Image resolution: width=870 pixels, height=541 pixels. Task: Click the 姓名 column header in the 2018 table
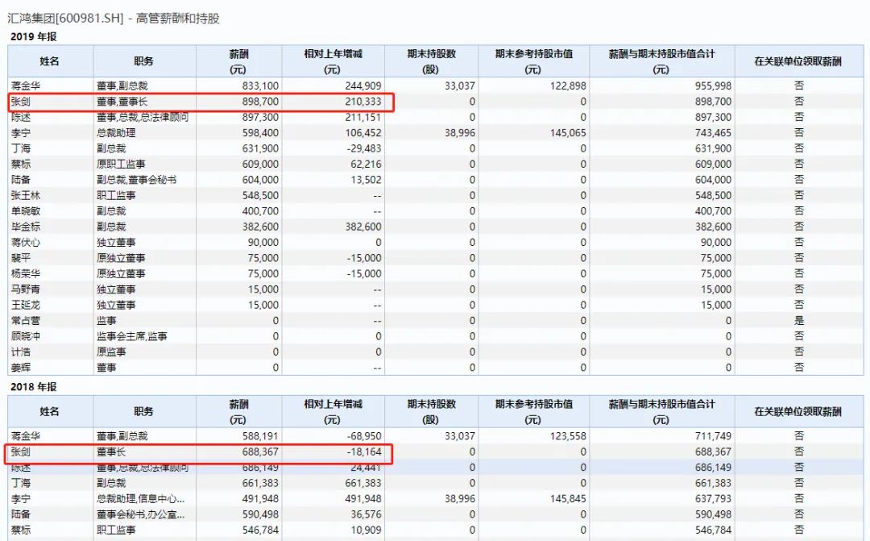tap(50, 411)
